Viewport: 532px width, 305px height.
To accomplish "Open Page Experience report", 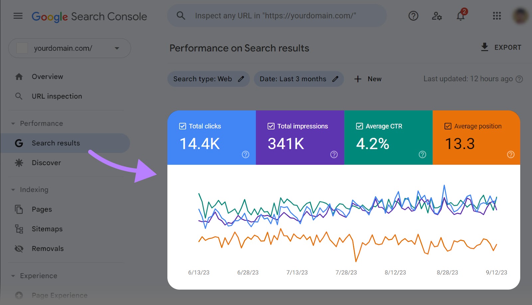I will point(60,295).
